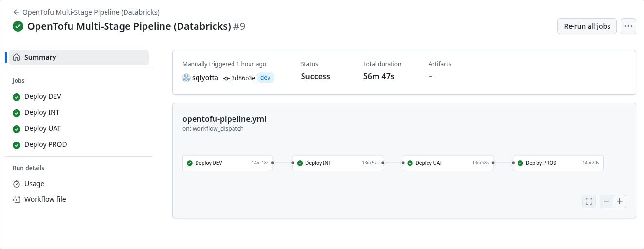This screenshot has height=249, width=644.
Task: Click green check icon beside Deploy PROD in sidebar
Action: coord(17,145)
